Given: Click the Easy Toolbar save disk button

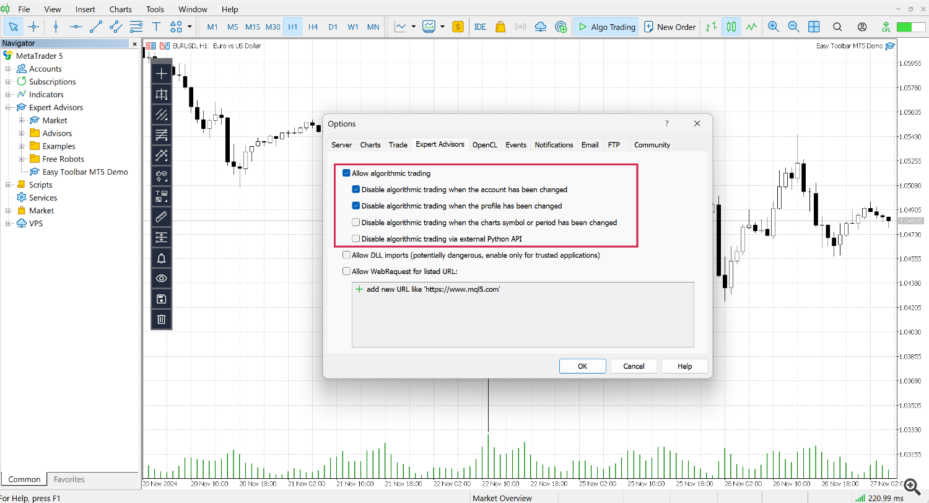Looking at the screenshot, I should (x=162, y=299).
